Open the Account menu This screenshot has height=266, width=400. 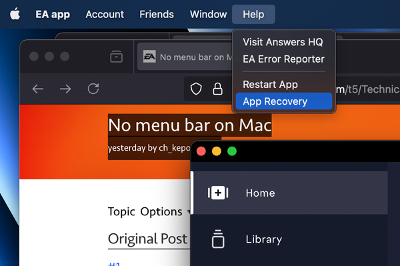point(105,14)
